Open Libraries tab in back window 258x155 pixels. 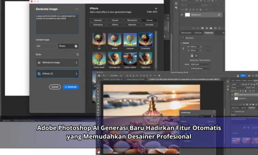tap(198, 33)
